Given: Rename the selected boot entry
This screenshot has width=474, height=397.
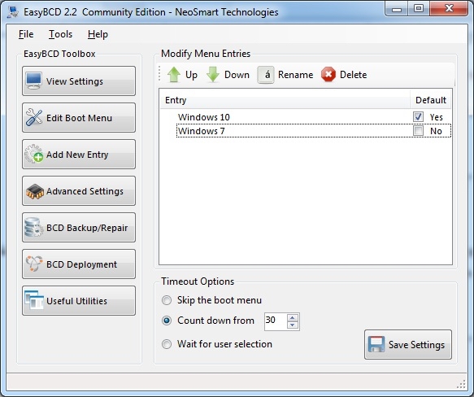Looking at the screenshot, I should click(285, 75).
